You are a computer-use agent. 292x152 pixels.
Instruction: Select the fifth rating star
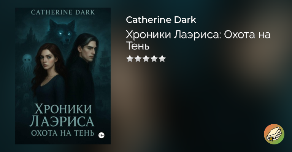tap(162, 59)
